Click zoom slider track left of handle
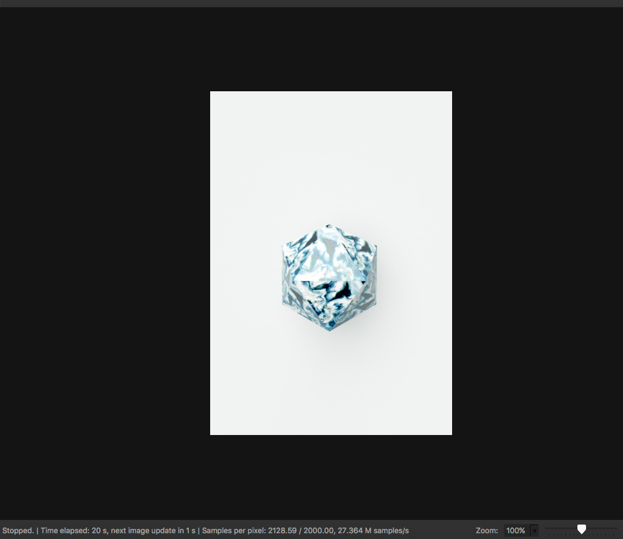This screenshot has width=623, height=539. click(x=561, y=528)
